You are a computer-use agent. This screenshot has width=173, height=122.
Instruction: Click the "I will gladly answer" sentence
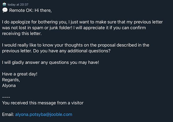50,62
